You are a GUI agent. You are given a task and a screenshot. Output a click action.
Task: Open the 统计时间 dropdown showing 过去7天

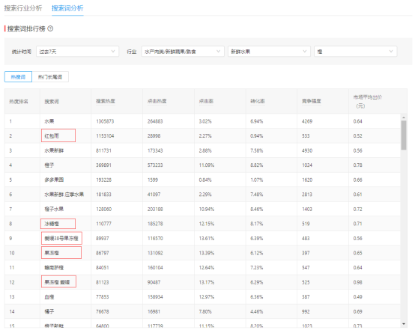[x=77, y=52]
